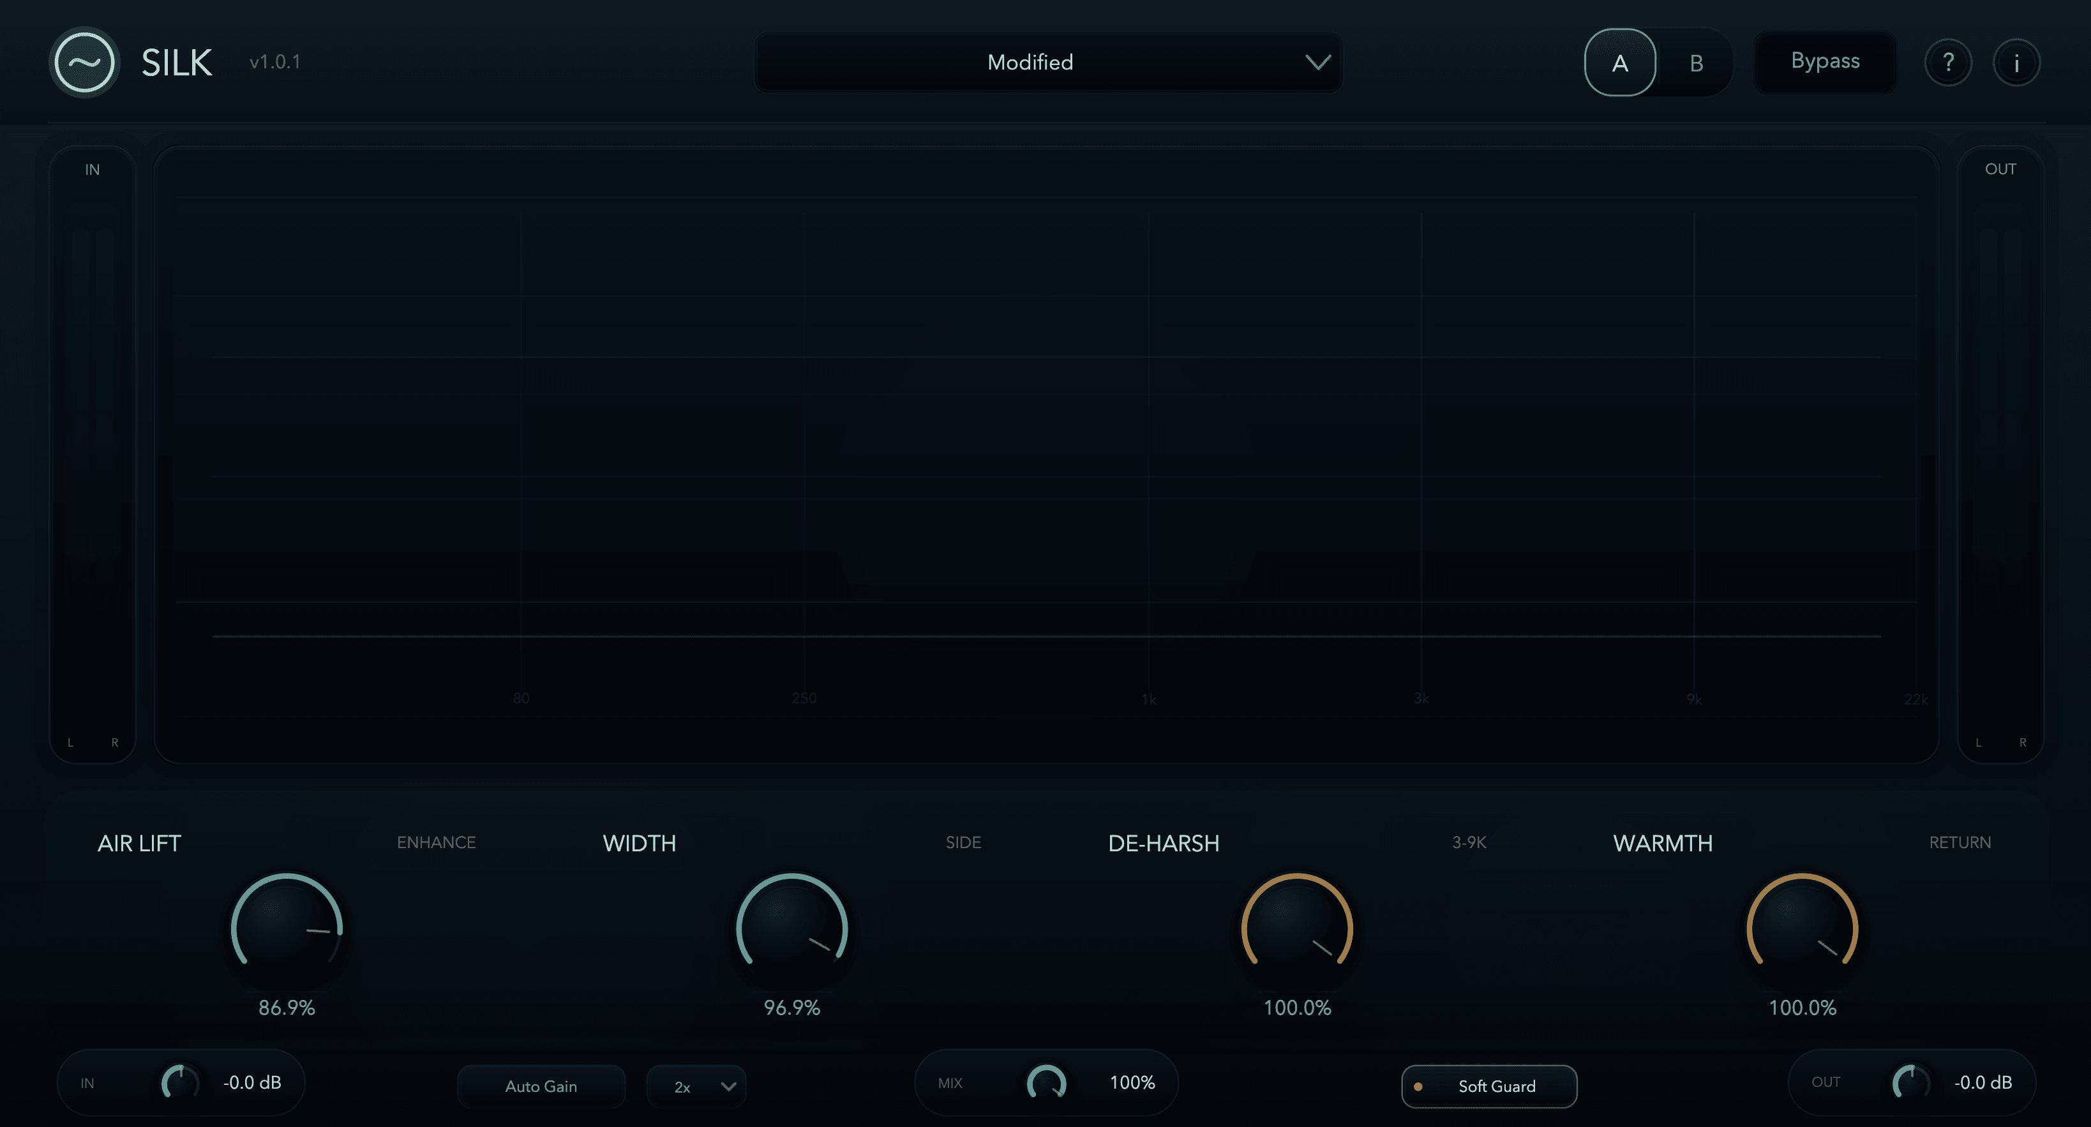Viewport: 2091px width, 1127px height.
Task: Click the OUT level meter
Action: pyautogui.click(x=2000, y=454)
